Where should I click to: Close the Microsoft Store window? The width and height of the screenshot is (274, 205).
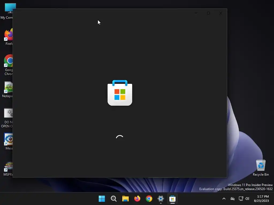click(221, 13)
